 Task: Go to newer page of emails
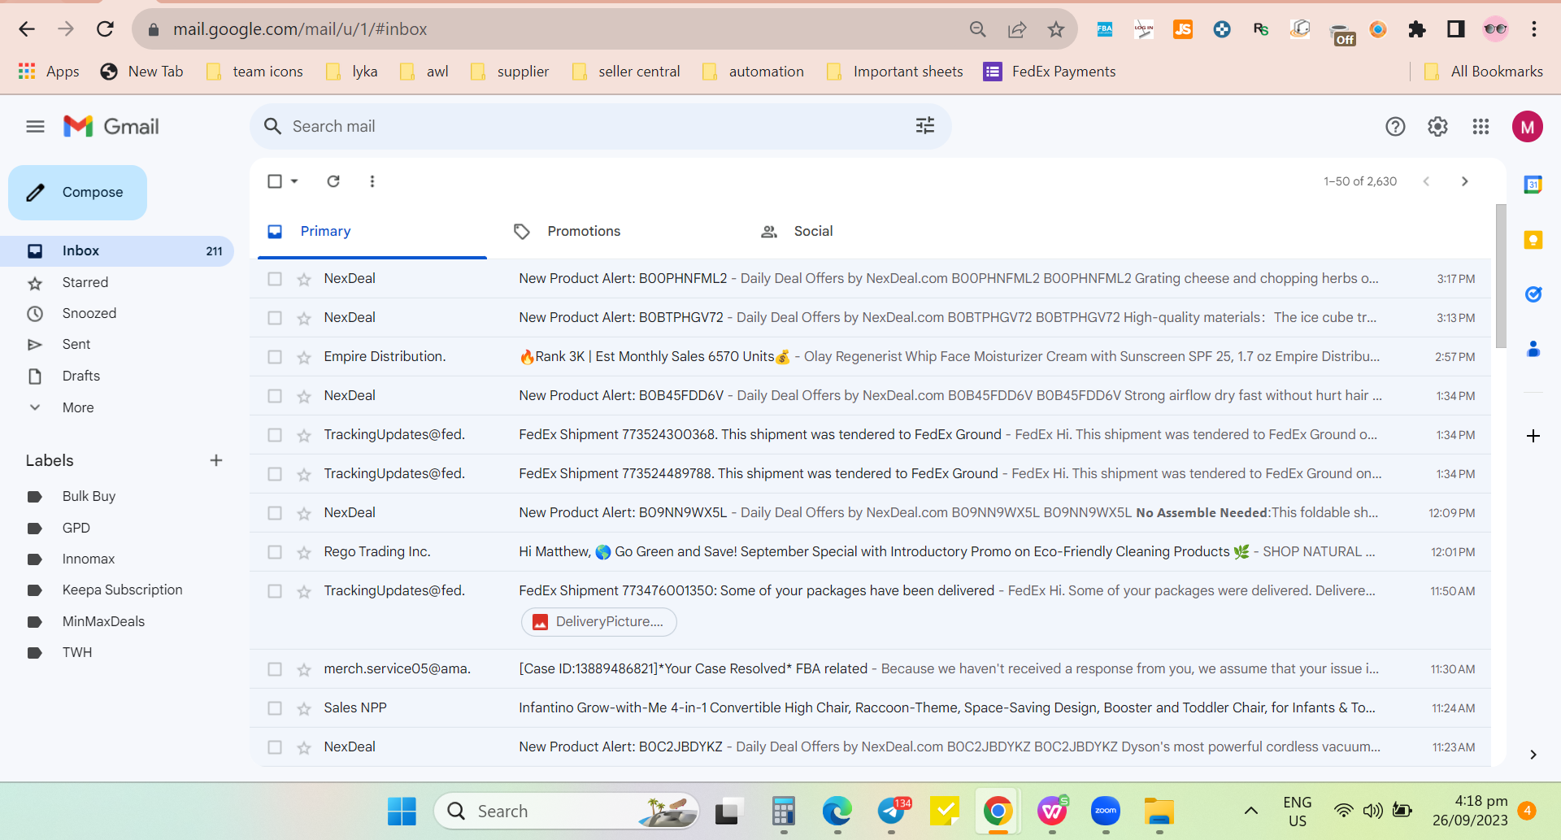tap(1426, 181)
